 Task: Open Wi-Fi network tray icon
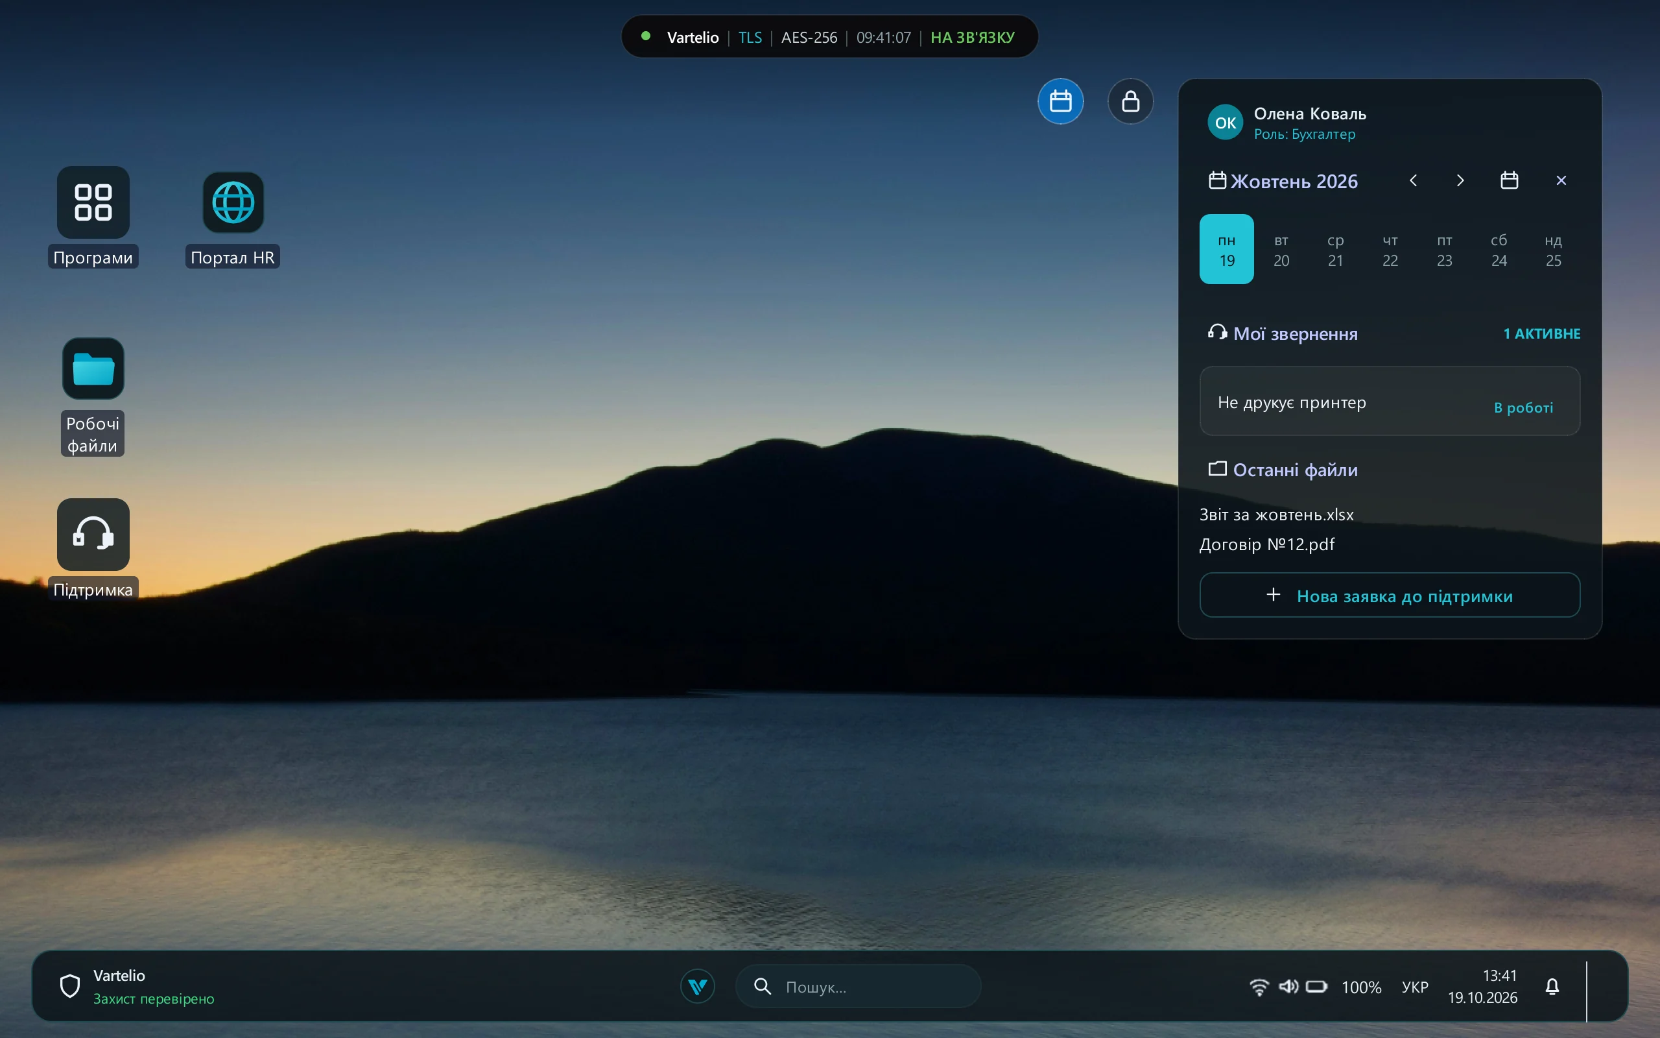click(x=1259, y=987)
